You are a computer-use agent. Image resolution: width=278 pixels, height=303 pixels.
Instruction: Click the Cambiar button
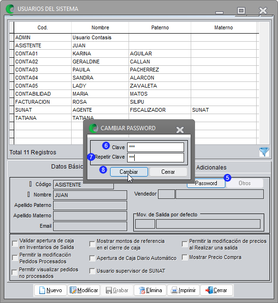pyautogui.click(x=129, y=172)
